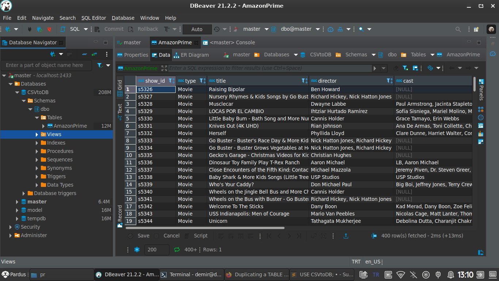Viewport: 499px width, 281px height.
Task: Click the navigator filter funnel icon
Action: pyautogui.click(x=100, y=65)
